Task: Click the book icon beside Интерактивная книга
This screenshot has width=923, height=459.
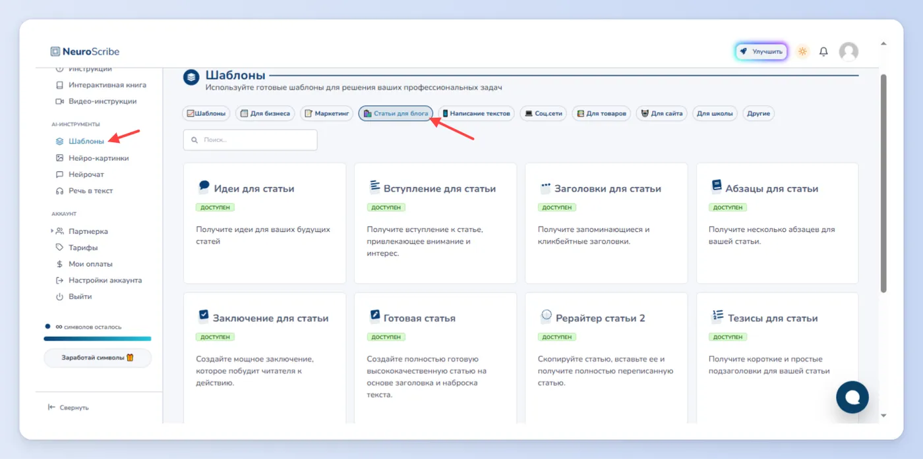Action: coord(59,85)
